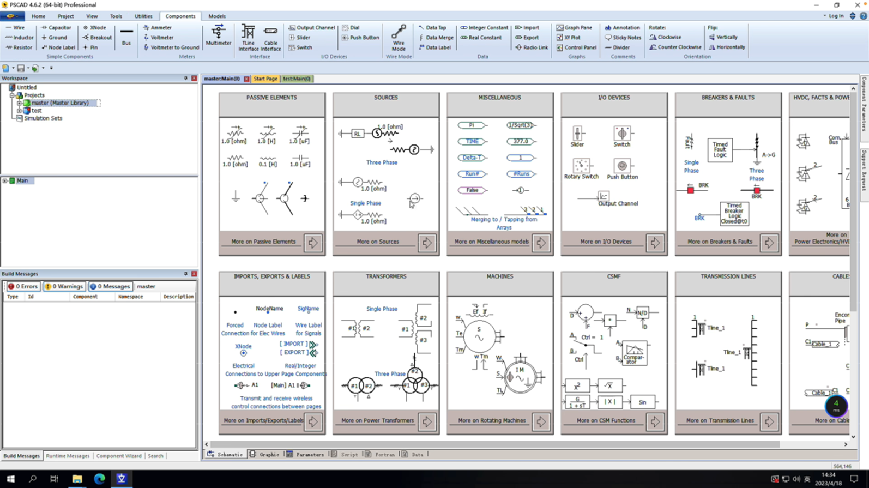Enable Wire Mode
The image size is (869, 488).
[x=399, y=38]
